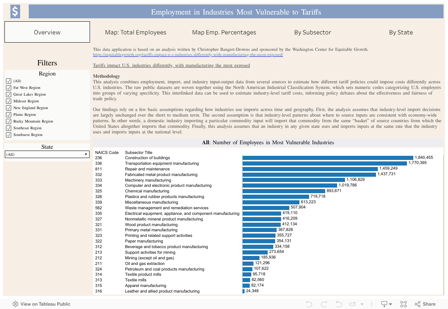Click the Redo arrow icon
Screen dimensions: 448x309
click(324, 304)
